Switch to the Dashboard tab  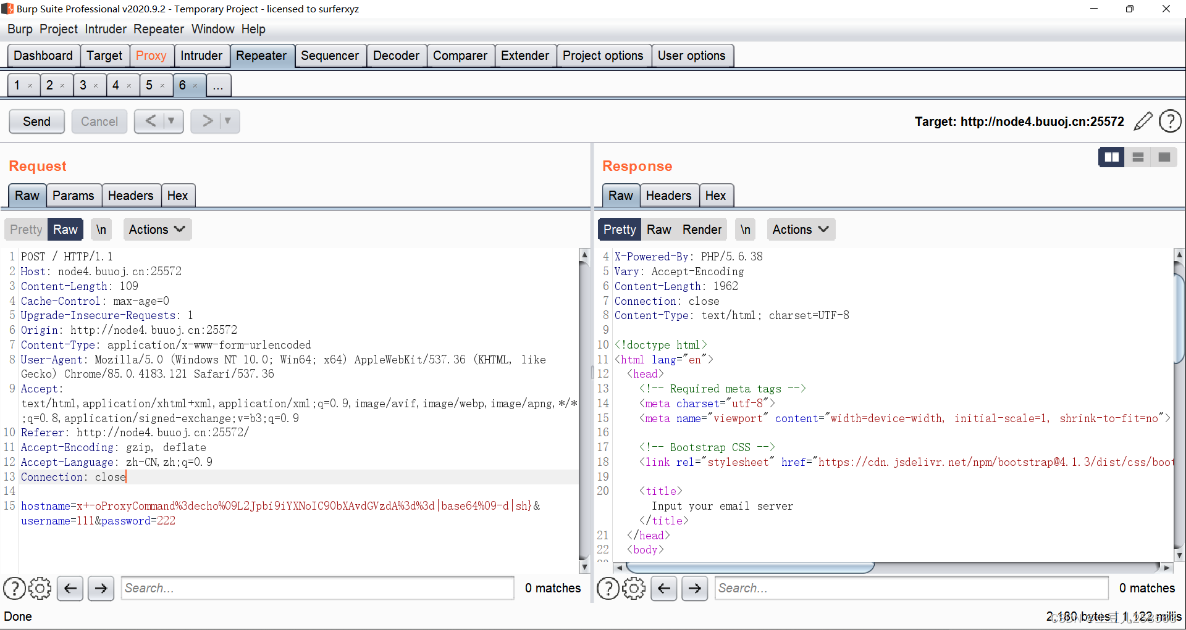pyautogui.click(x=43, y=56)
